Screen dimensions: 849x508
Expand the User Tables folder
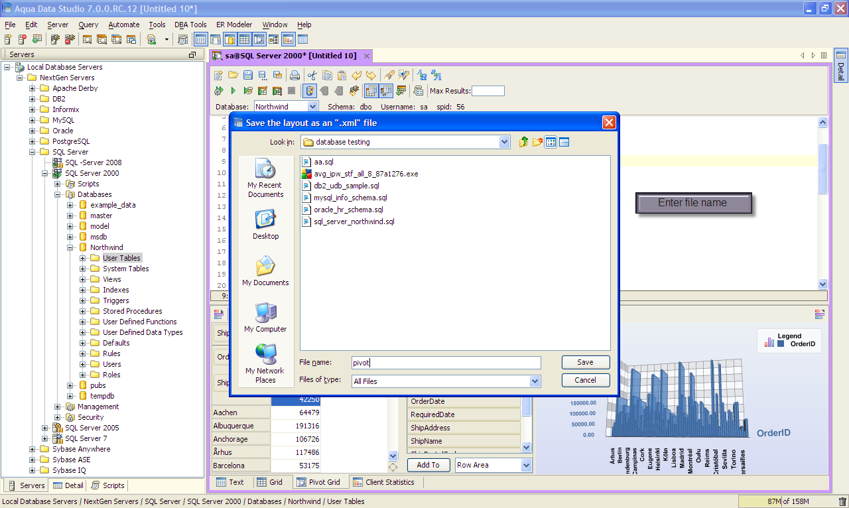point(83,258)
